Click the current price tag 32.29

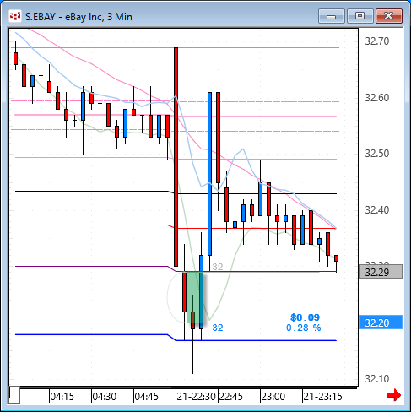point(381,272)
